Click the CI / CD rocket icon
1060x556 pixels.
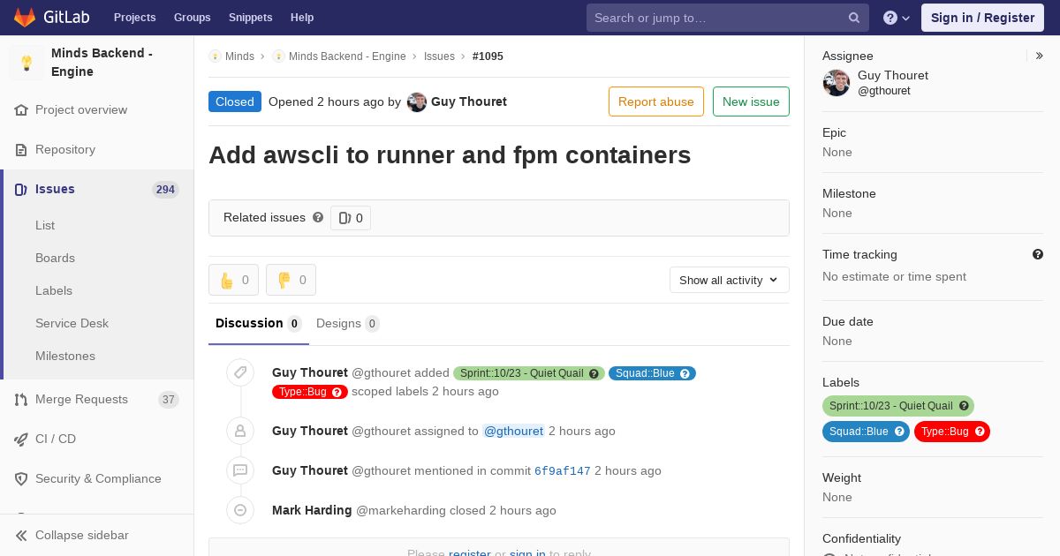[x=21, y=440]
